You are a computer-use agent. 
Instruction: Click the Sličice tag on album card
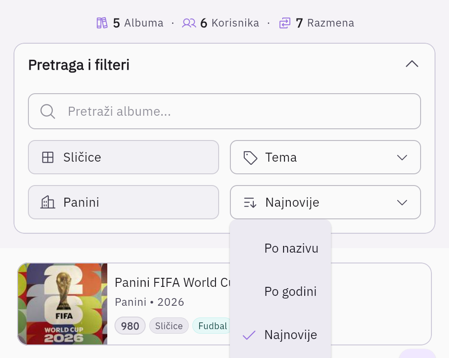169,326
